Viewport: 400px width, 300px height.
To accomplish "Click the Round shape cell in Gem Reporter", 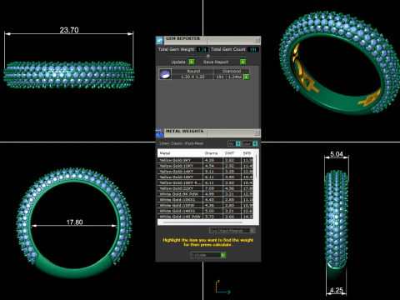I will tap(193, 72).
